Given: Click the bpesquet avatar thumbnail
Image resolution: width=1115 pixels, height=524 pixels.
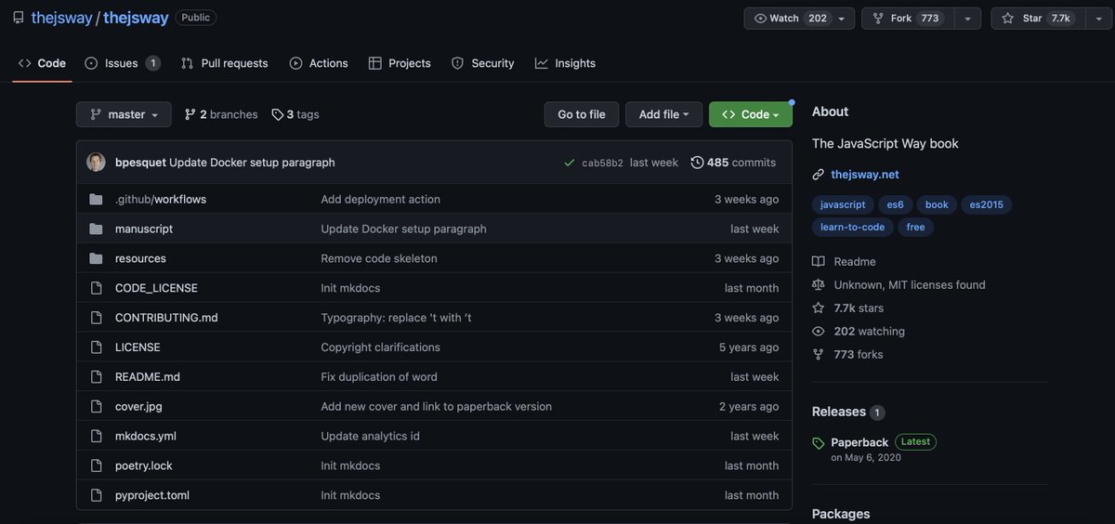Looking at the screenshot, I should (97, 162).
